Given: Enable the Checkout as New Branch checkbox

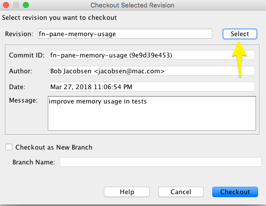Looking at the screenshot, I should point(9,147).
